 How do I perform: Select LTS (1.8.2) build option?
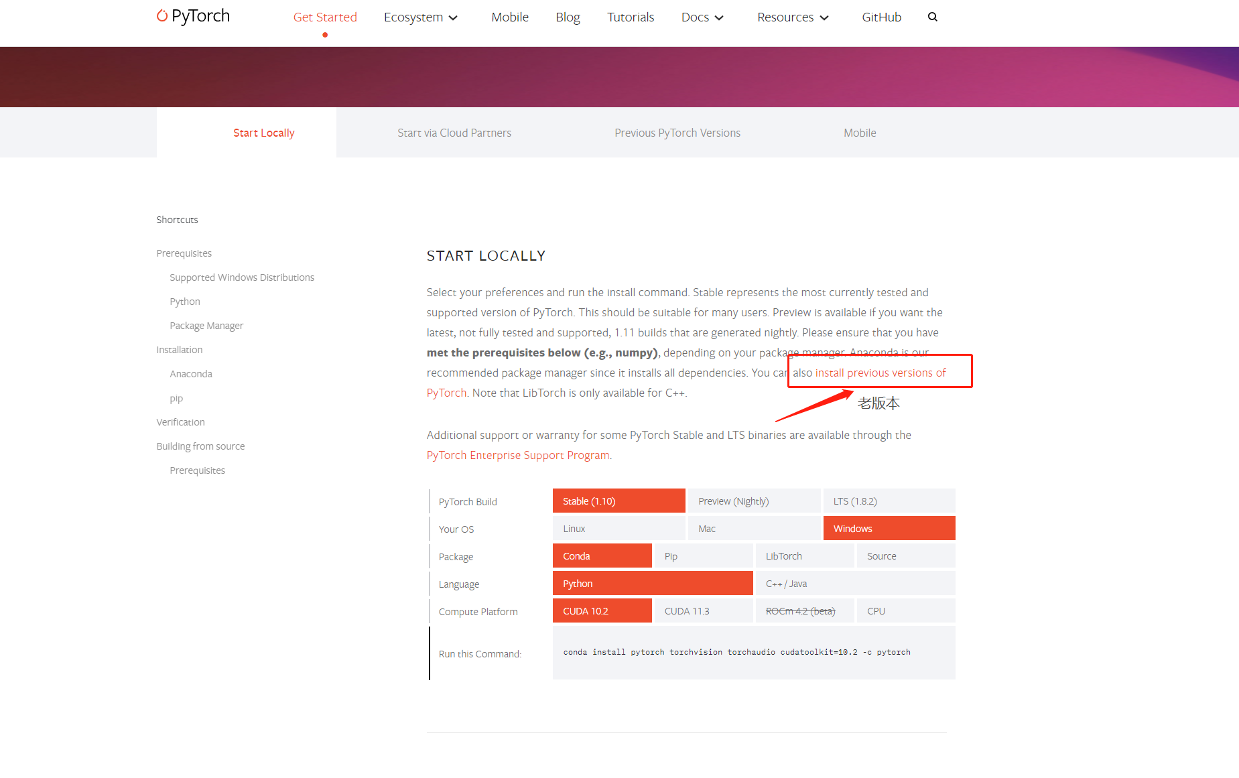[889, 501]
